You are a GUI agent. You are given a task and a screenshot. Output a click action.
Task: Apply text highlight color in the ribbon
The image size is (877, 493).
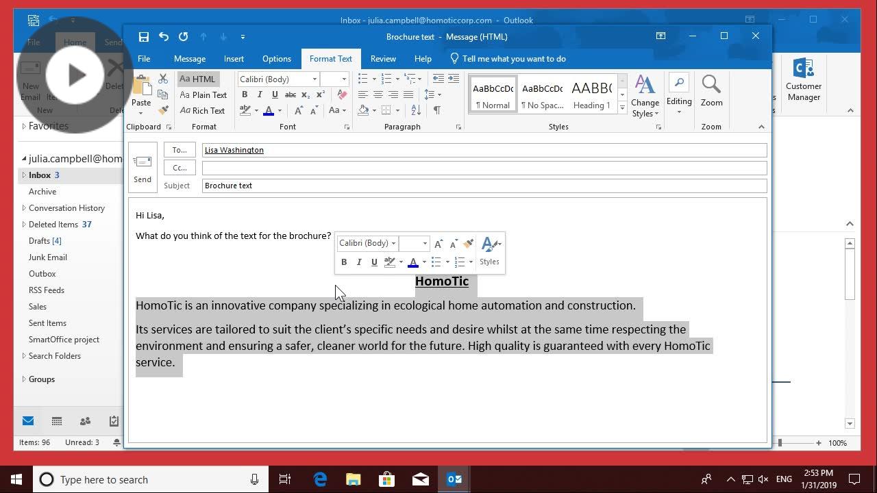coord(245,110)
